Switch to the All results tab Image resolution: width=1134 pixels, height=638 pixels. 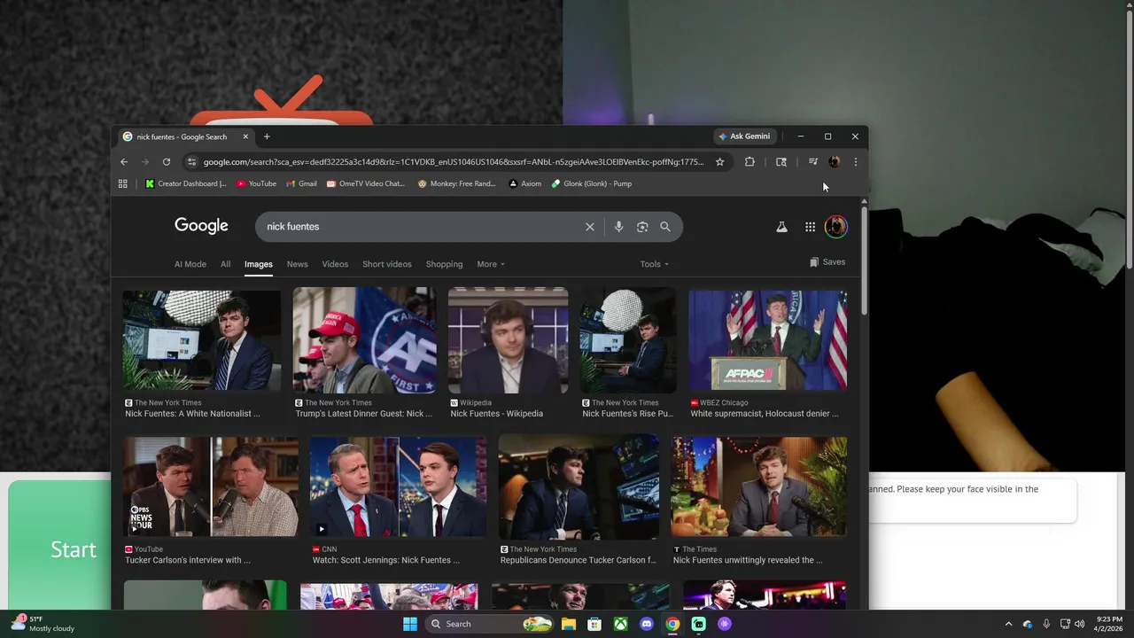coord(225,264)
